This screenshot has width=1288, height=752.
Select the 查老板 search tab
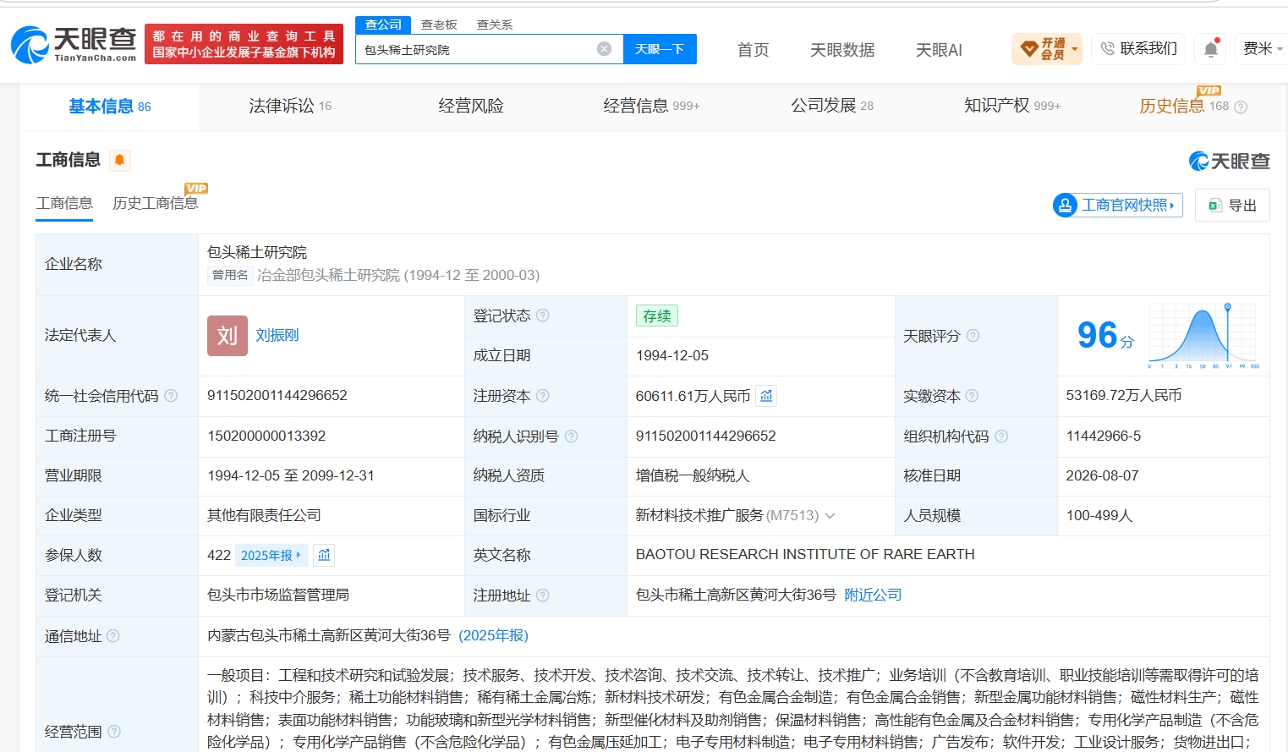[439, 25]
